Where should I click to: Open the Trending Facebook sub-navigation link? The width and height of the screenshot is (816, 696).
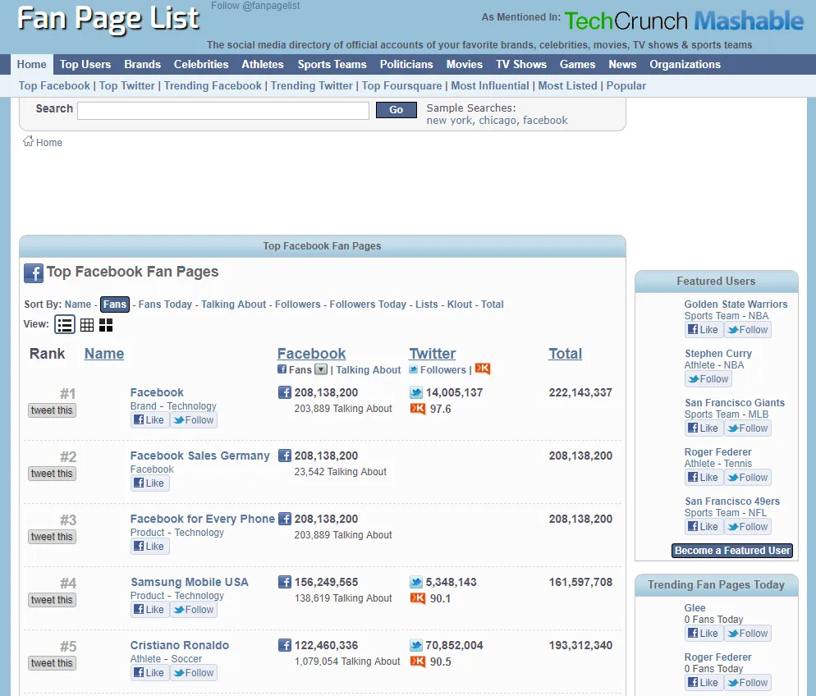coord(213,86)
